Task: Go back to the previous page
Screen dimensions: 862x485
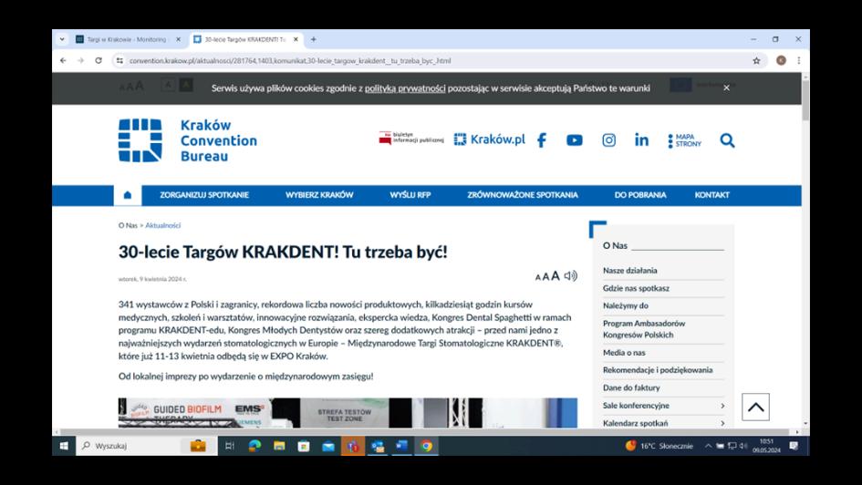Action: [x=63, y=61]
